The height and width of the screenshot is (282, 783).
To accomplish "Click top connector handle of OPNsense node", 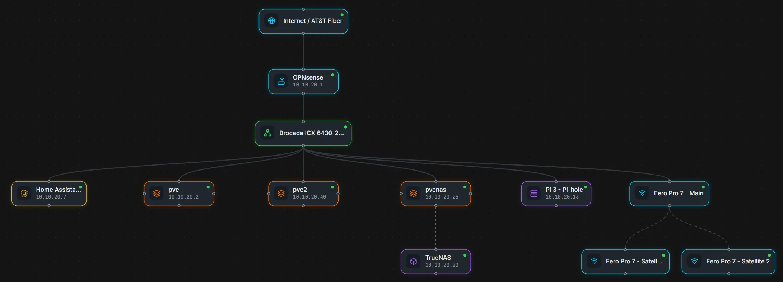I will pyautogui.click(x=303, y=70).
